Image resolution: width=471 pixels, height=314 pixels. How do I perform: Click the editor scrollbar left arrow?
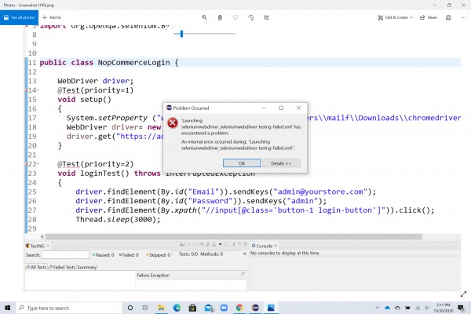click(x=42, y=236)
